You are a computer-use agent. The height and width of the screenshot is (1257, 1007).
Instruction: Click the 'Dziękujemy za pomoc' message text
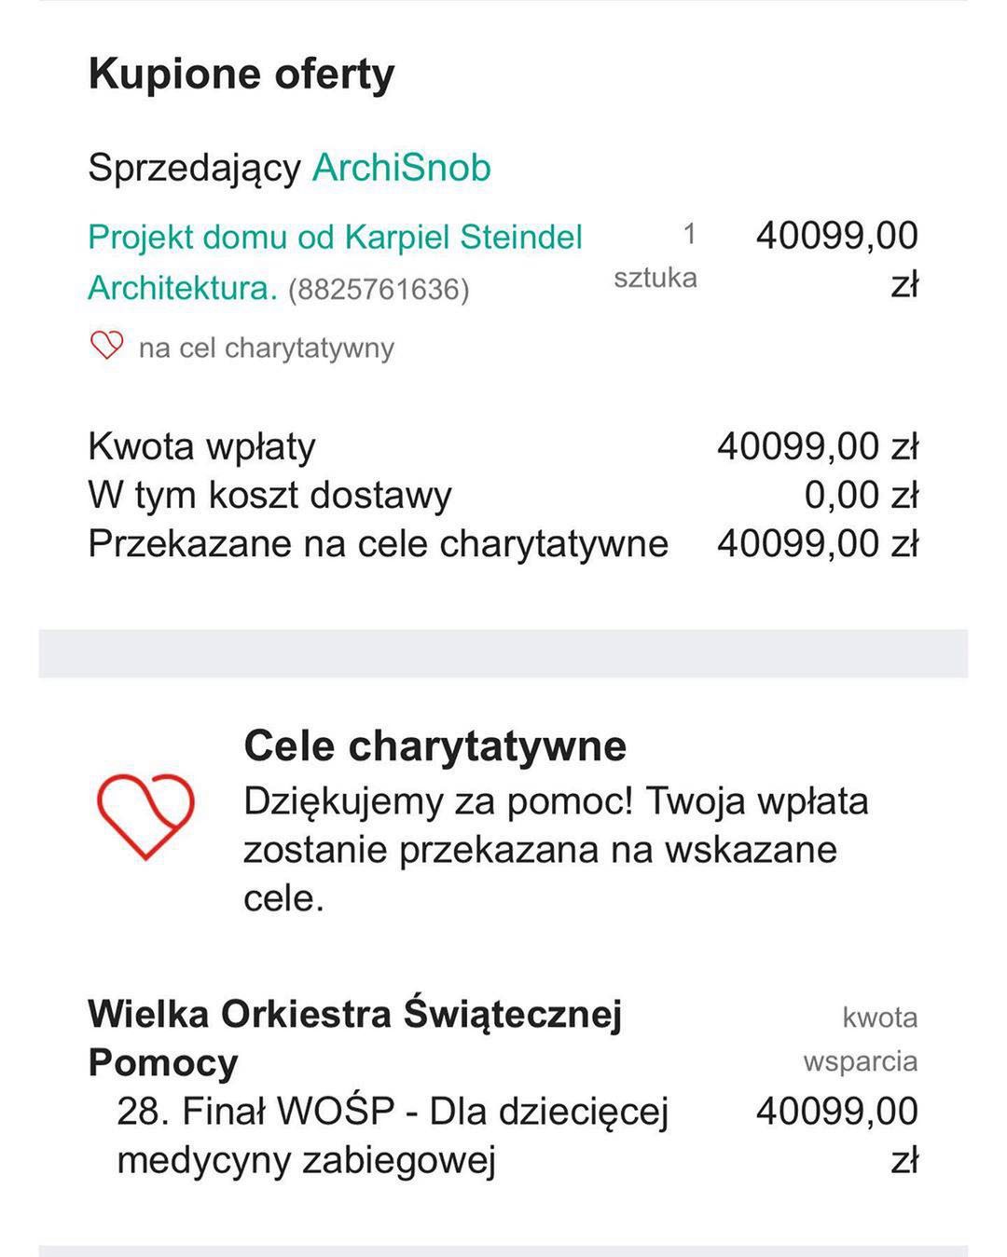tap(556, 850)
